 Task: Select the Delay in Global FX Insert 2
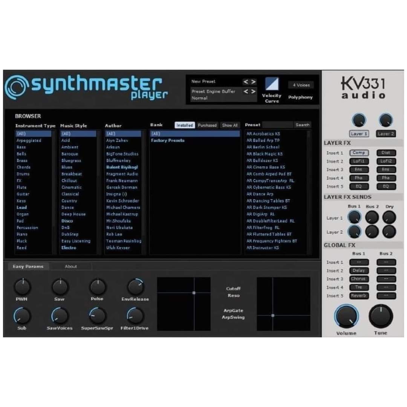pos(358,270)
